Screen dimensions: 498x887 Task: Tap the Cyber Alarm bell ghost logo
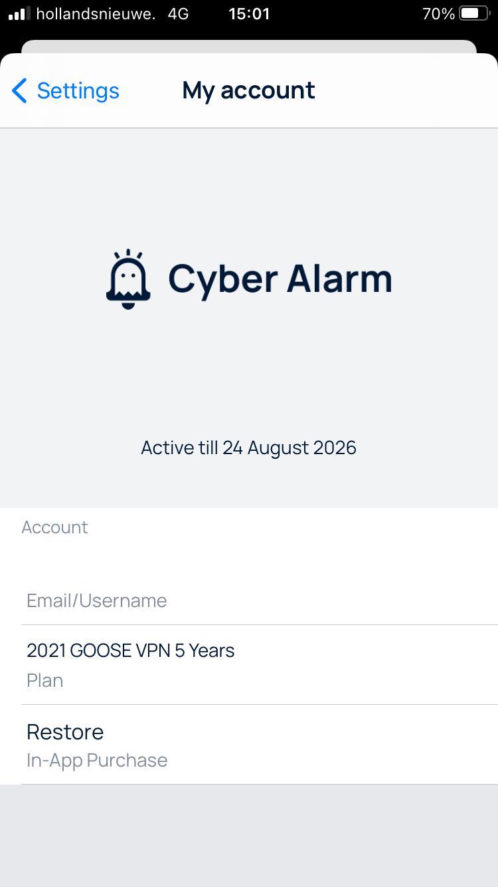coord(129,279)
